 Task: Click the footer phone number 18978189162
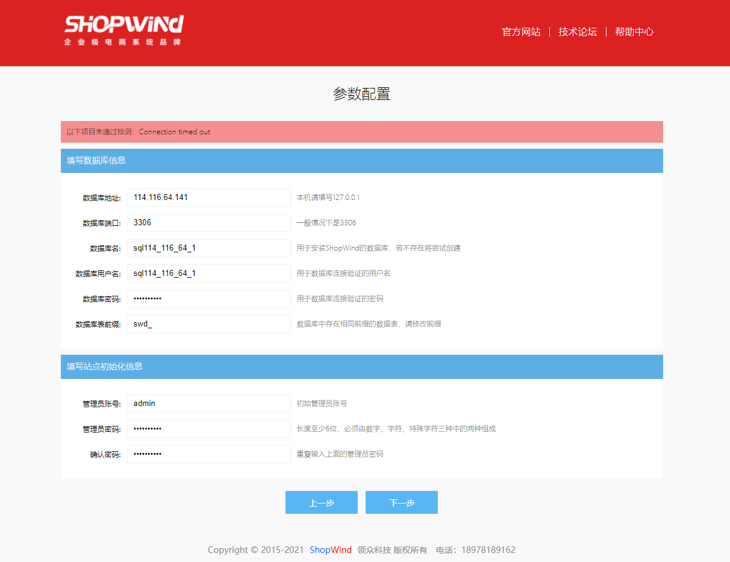[x=488, y=550]
